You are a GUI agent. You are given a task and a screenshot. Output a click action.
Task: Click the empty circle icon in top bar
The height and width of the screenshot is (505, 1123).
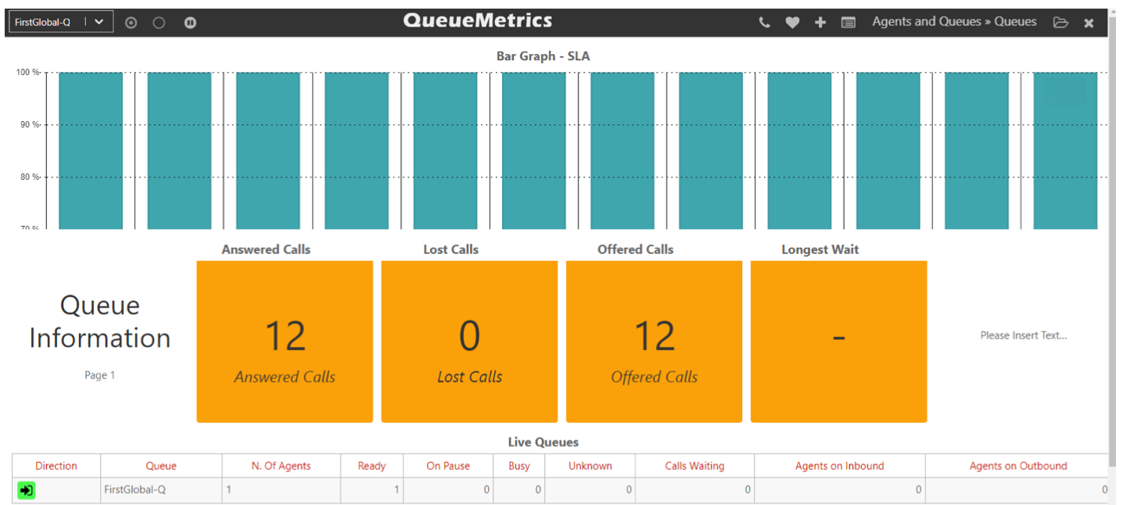point(160,23)
